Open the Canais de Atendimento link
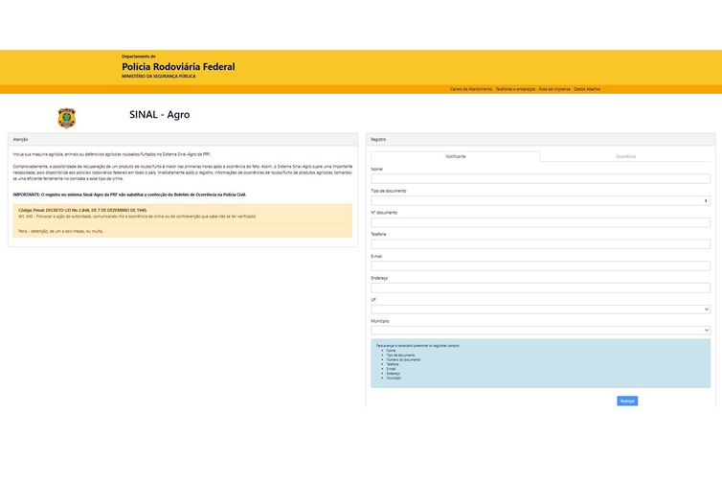The image size is (722, 482). pos(470,89)
